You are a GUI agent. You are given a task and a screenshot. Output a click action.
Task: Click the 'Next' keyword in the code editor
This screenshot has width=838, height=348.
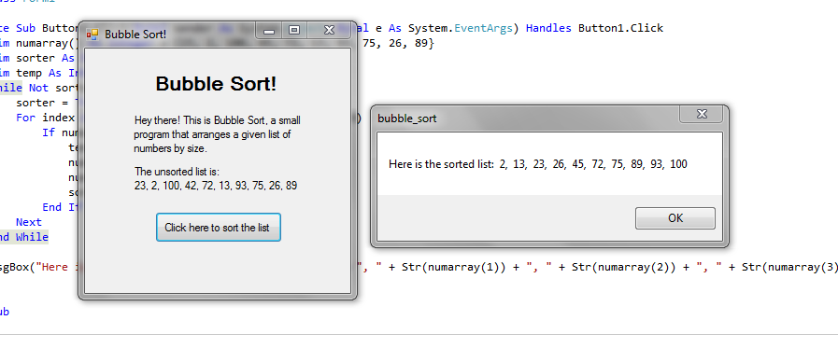tap(29, 222)
